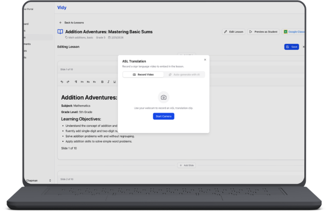Screen dimensions: 329x211
Task: Click the 'Slide 1 of 10' header label
Action: click(66, 69)
